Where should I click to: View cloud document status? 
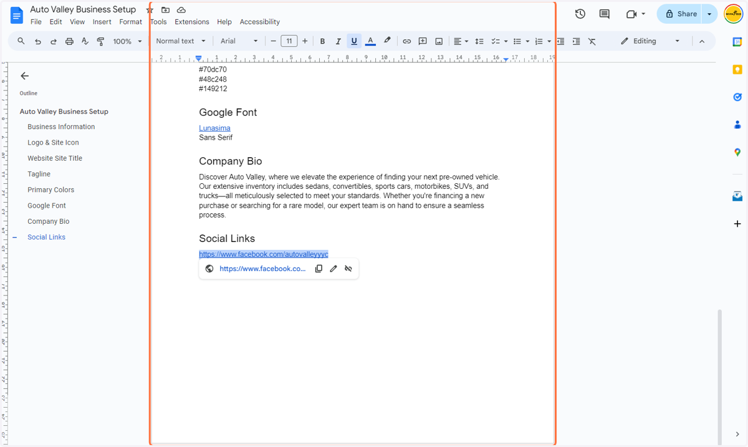tap(181, 10)
